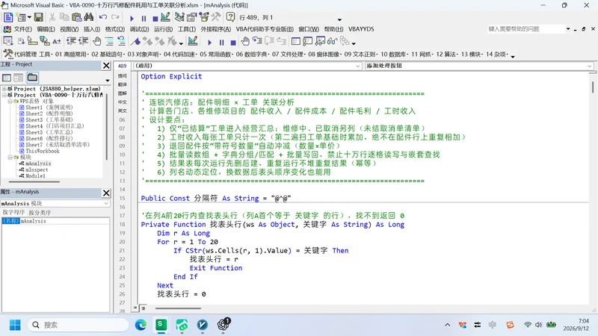The image size is (598, 336).
Task: Select the Module1 module
Action: (x=35, y=176)
